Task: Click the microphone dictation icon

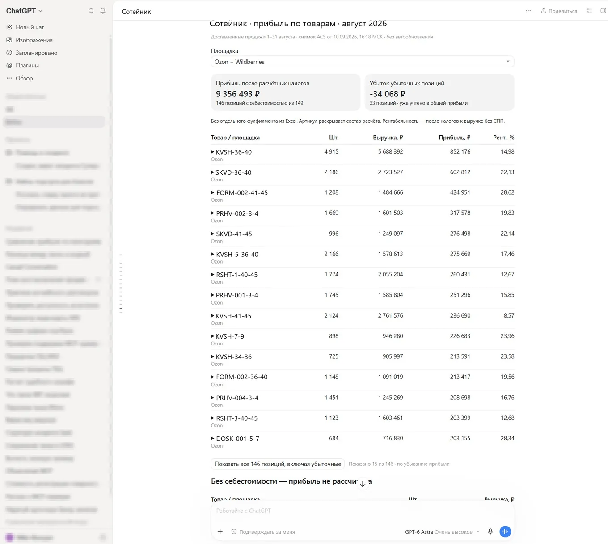Action: (490, 531)
